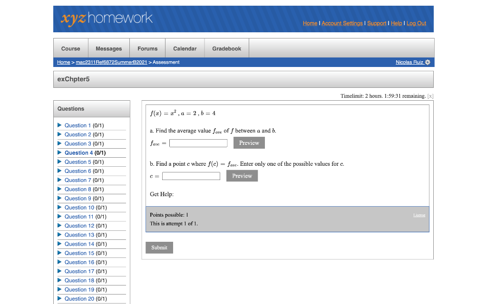Switch to the Forums tab

tap(147, 48)
